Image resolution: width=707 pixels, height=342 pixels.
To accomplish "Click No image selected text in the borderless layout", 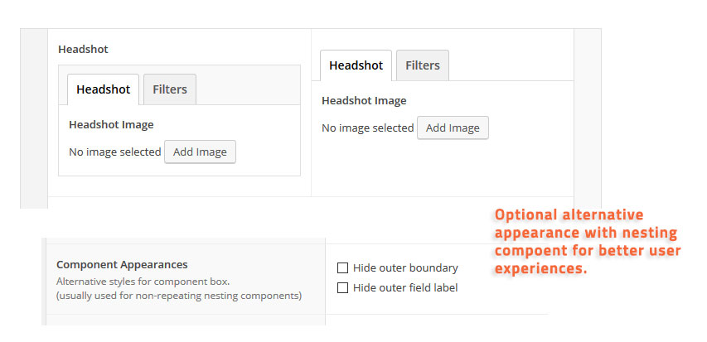I will 367,128.
